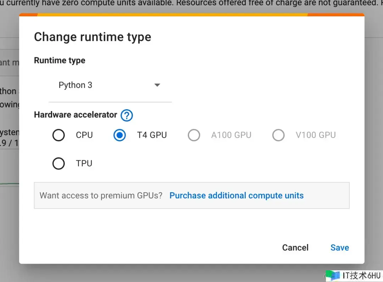Click the Change runtime type dialog heading

tap(93, 37)
